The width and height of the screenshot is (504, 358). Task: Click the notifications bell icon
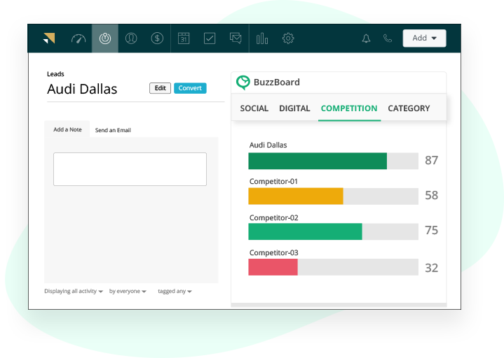[x=366, y=38]
